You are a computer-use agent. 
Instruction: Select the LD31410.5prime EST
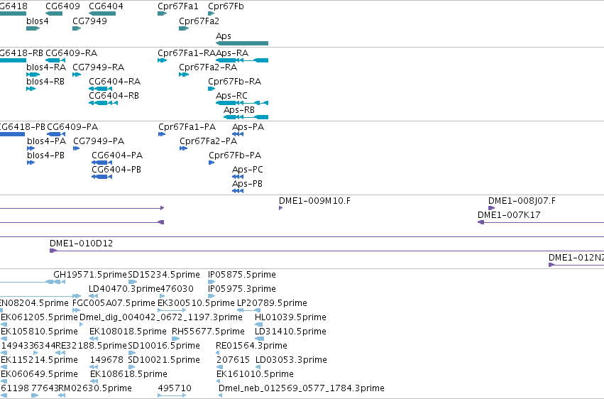(259, 339)
